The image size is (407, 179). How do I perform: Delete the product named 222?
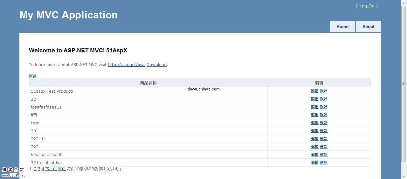[323, 147]
